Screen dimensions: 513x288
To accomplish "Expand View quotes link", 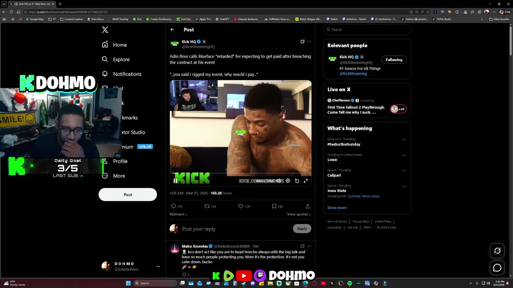I will [x=299, y=214].
